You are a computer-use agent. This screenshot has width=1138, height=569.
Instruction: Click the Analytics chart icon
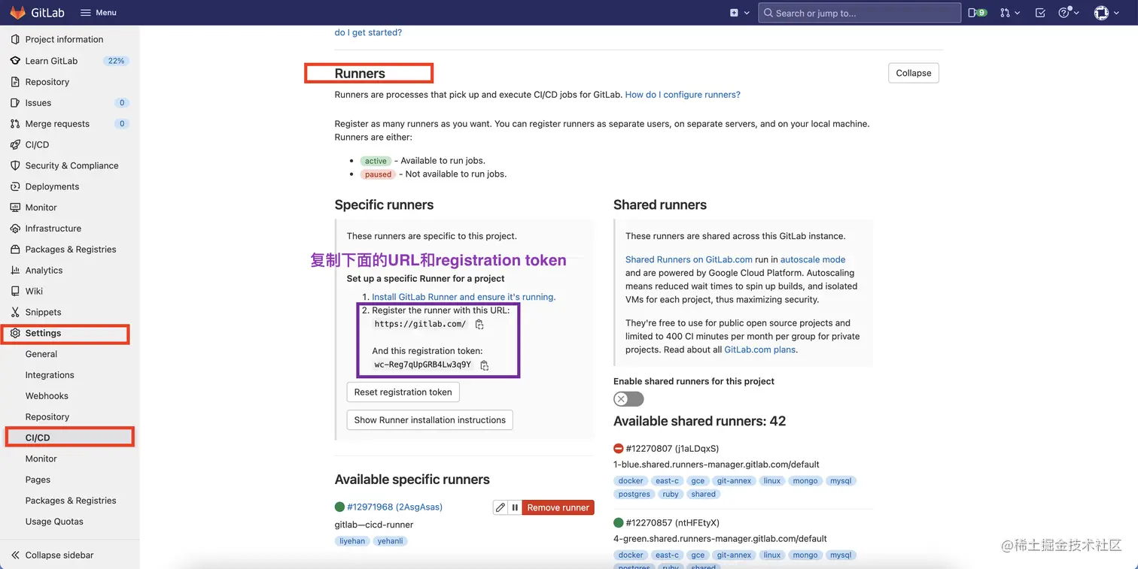[x=15, y=271]
